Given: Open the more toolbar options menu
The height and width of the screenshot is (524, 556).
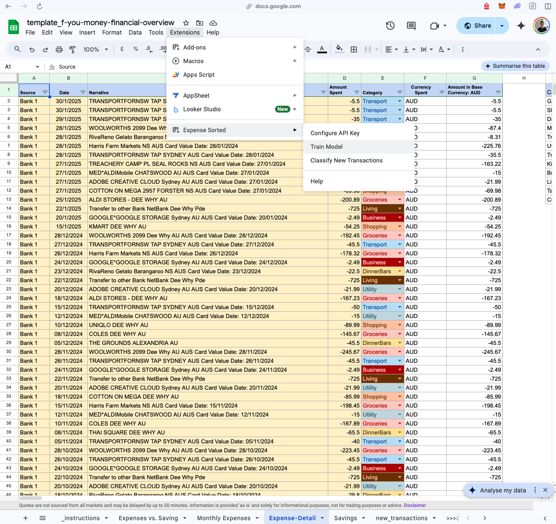Looking at the screenshot, I should click(x=463, y=49).
